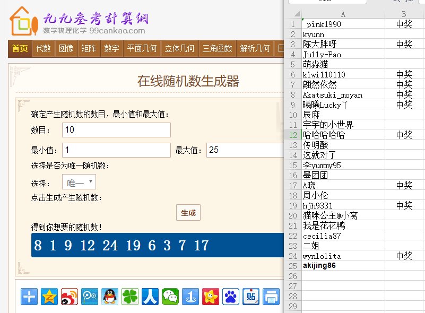This screenshot has width=425, height=313.
Task: Click the 生成 generate button
Action: coord(188,213)
